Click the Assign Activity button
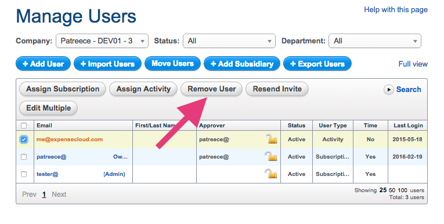This screenshot has width=444, height=224. 143,89
